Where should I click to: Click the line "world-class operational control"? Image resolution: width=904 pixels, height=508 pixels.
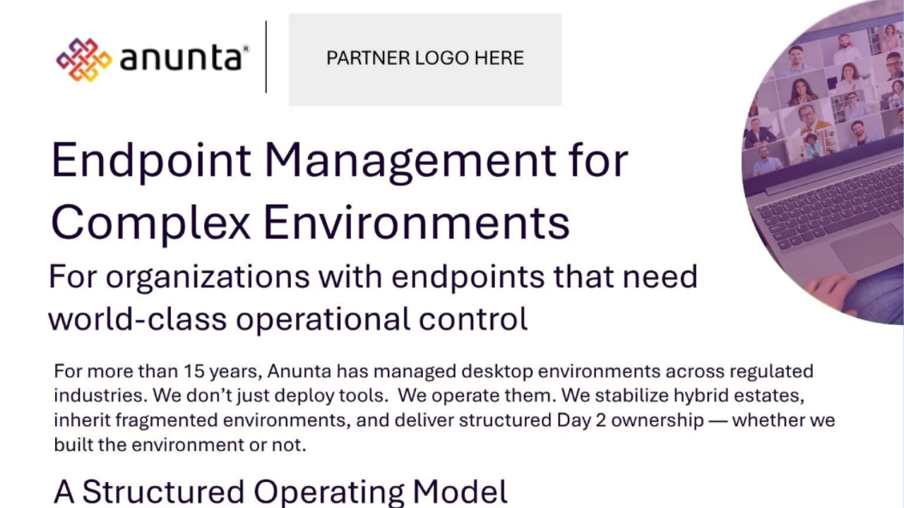click(x=288, y=318)
